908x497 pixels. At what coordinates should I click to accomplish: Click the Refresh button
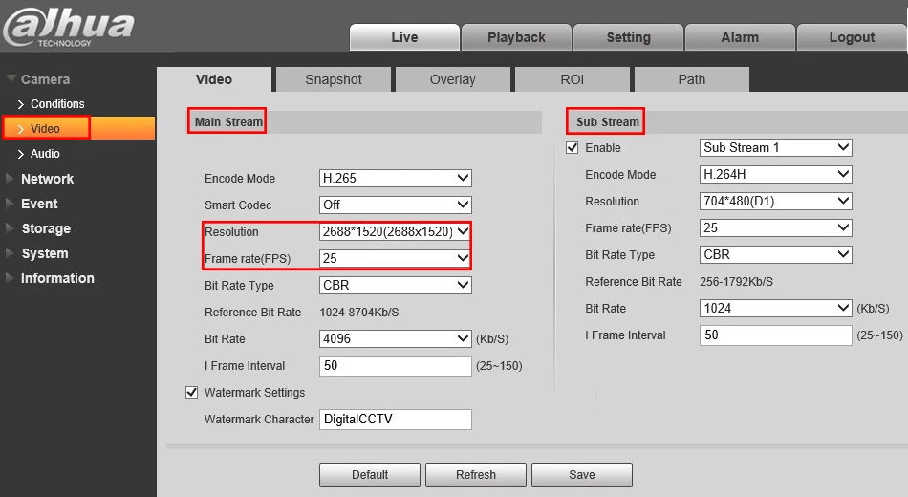[476, 474]
